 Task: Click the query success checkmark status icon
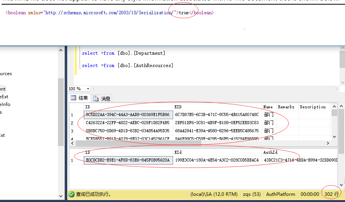click(71, 194)
